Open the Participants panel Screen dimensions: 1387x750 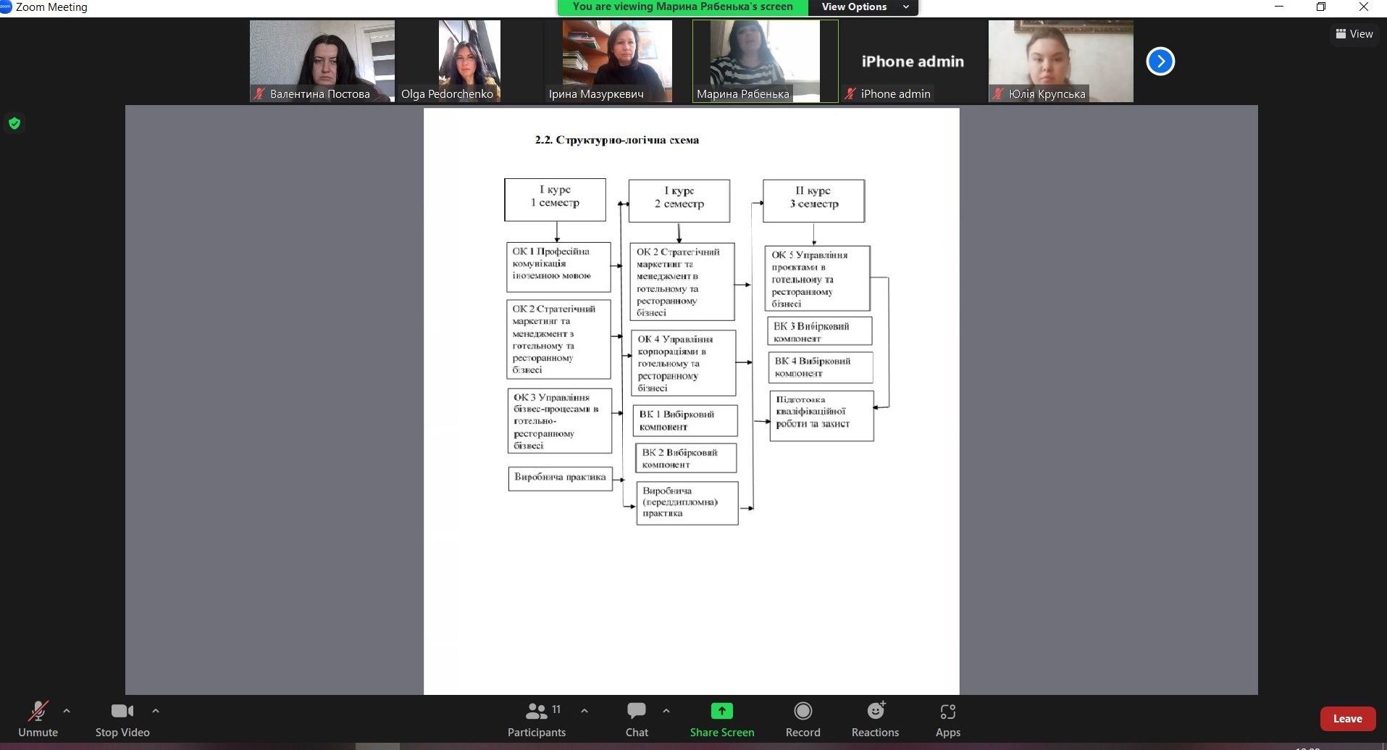click(537, 718)
